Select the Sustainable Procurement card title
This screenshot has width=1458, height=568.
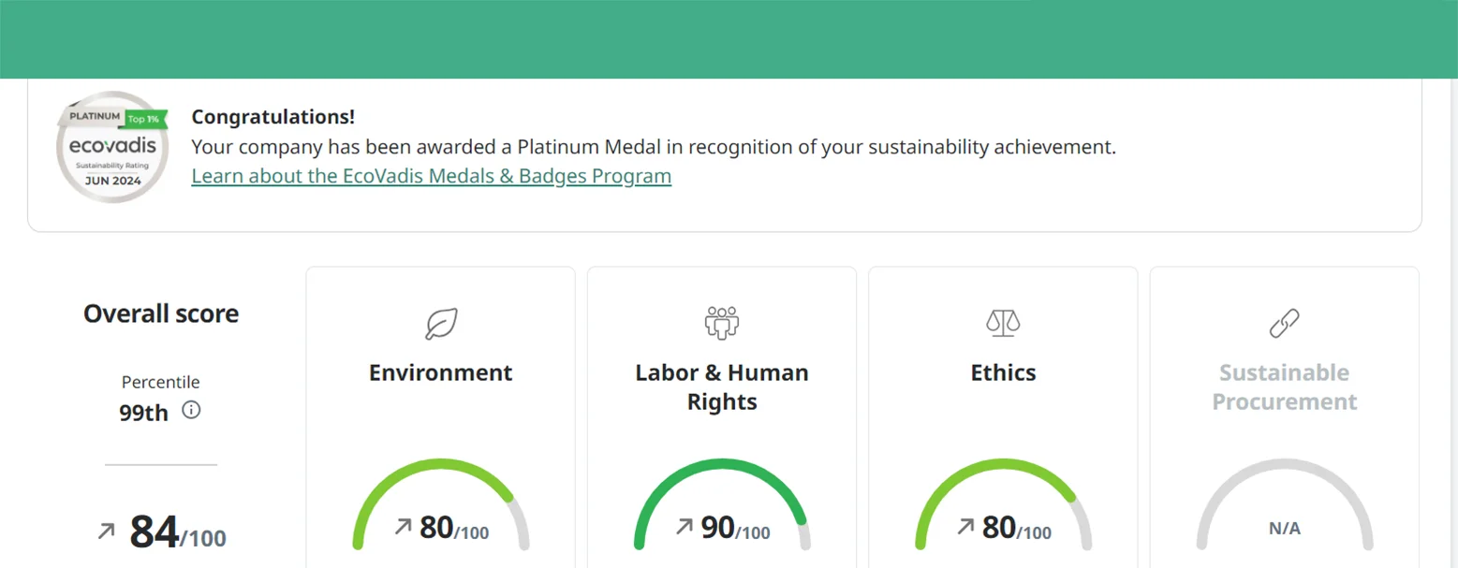pos(1284,387)
